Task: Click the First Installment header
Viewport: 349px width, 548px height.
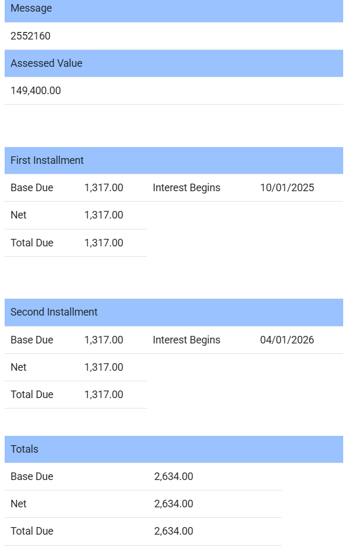Action: (x=47, y=160)
